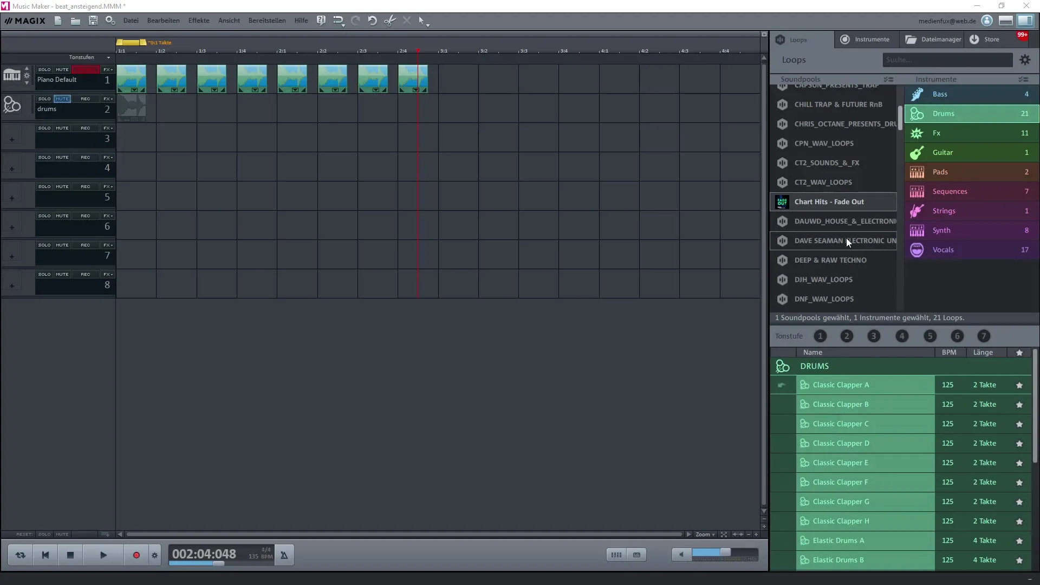Start recording with red record button
The height and width of the screenshot is (585, 1040).
click(136, 555)
